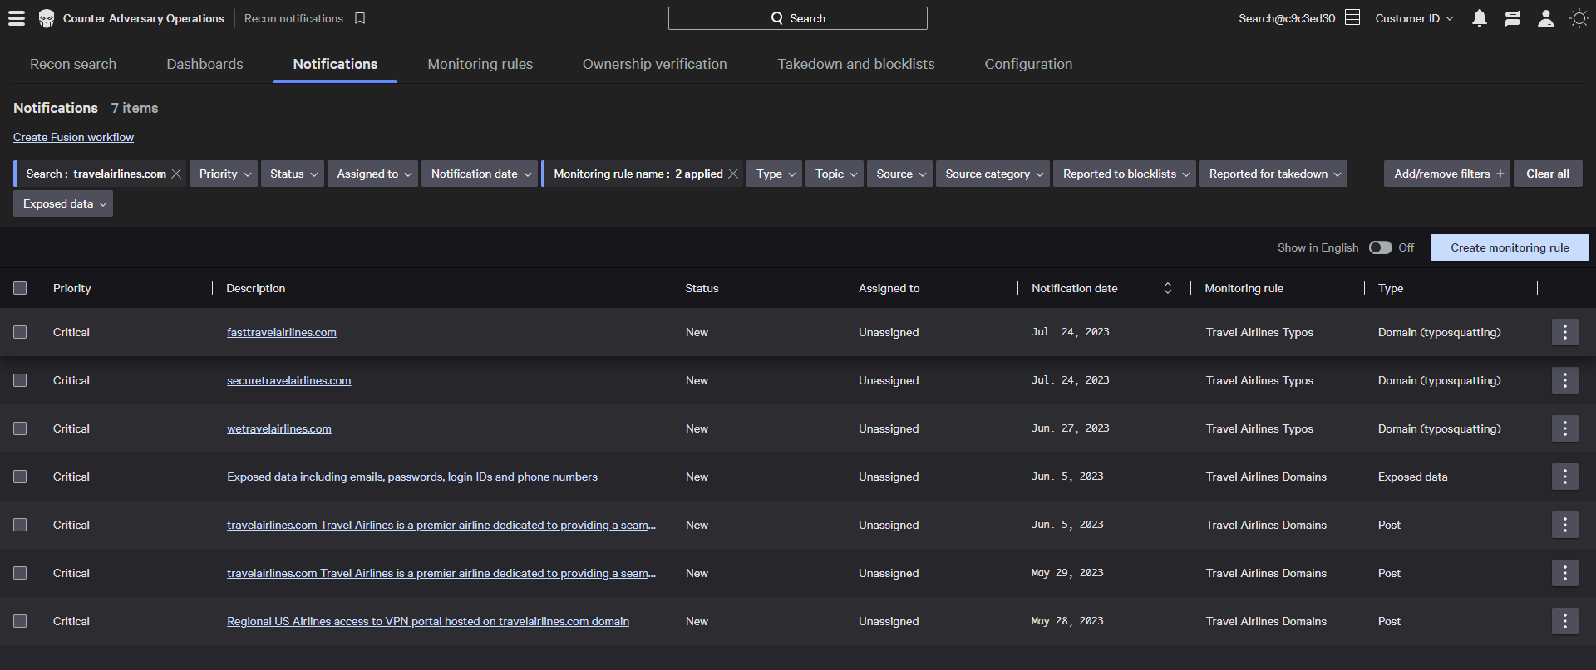Open actions menu for Regional US Airlines row
The image size is (1596, 670).
[x=1565, y=621]
